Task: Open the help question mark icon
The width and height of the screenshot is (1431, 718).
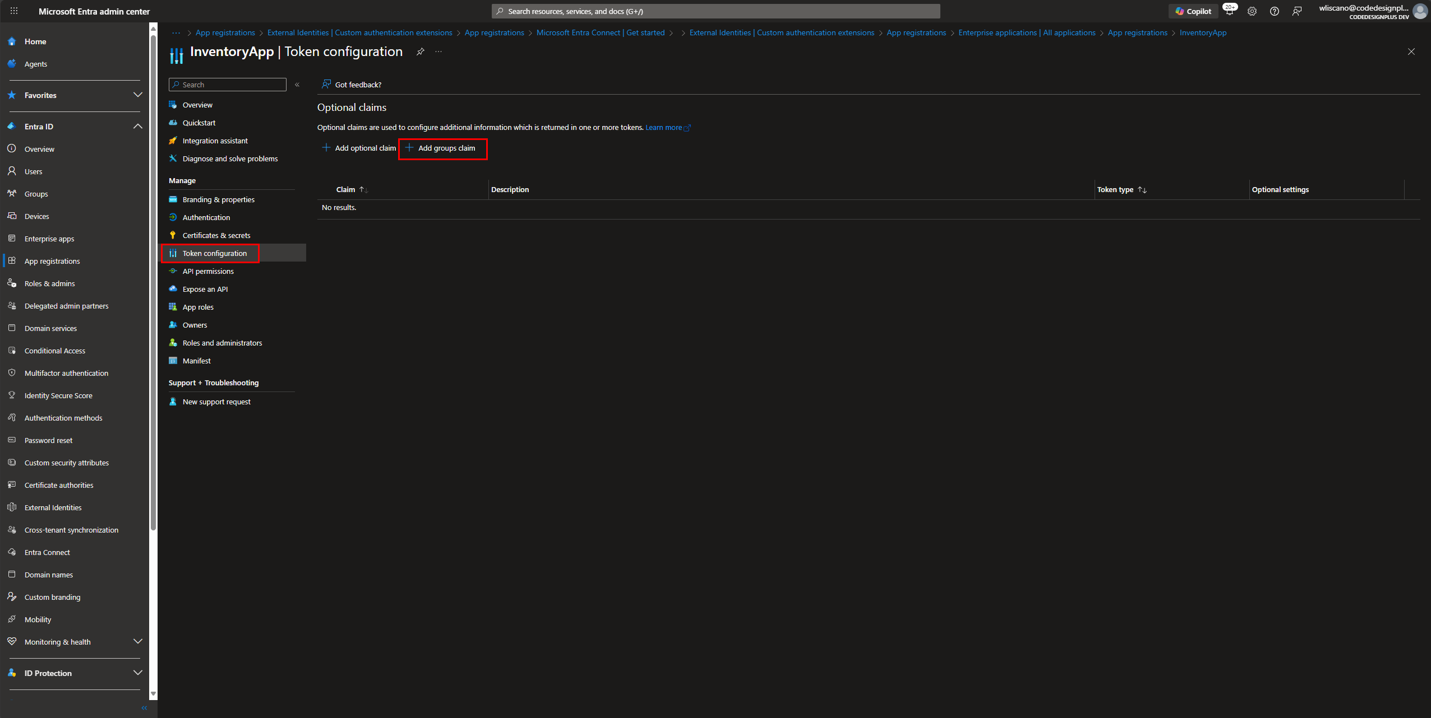Action: (1274, 11)
